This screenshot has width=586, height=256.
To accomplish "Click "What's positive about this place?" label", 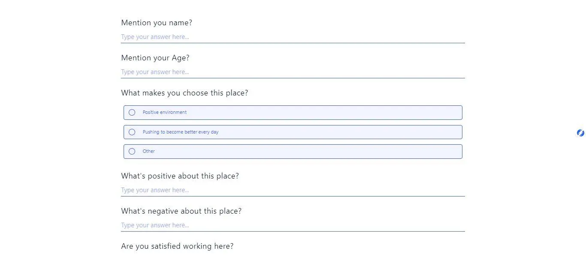I will coord(180,176).
